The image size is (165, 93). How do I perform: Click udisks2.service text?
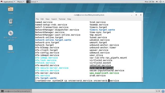[x=100, y=40]
